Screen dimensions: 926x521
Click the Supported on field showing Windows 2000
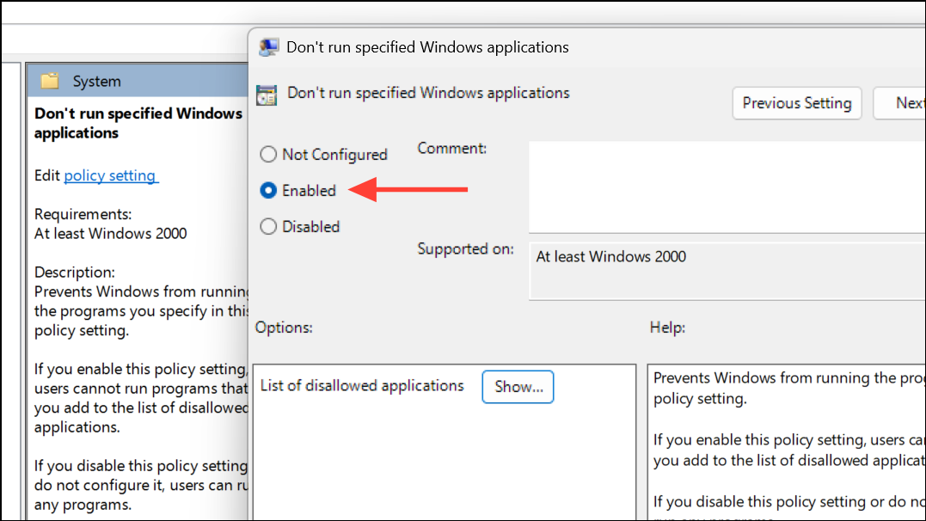(727, 271)
